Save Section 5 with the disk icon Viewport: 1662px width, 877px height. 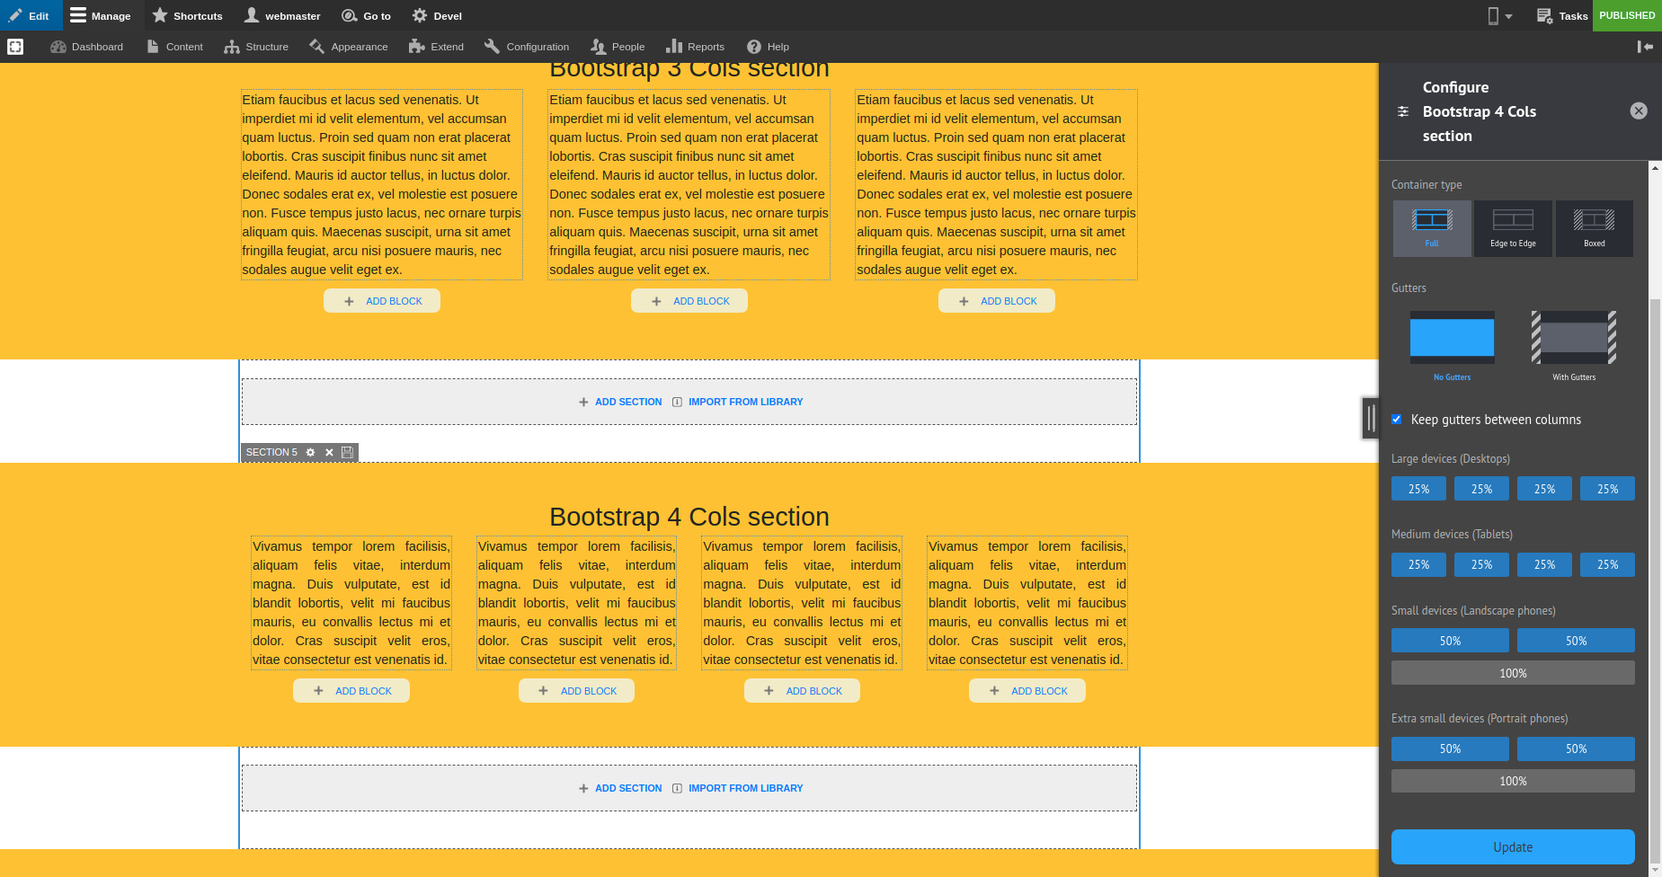(348, 452)
